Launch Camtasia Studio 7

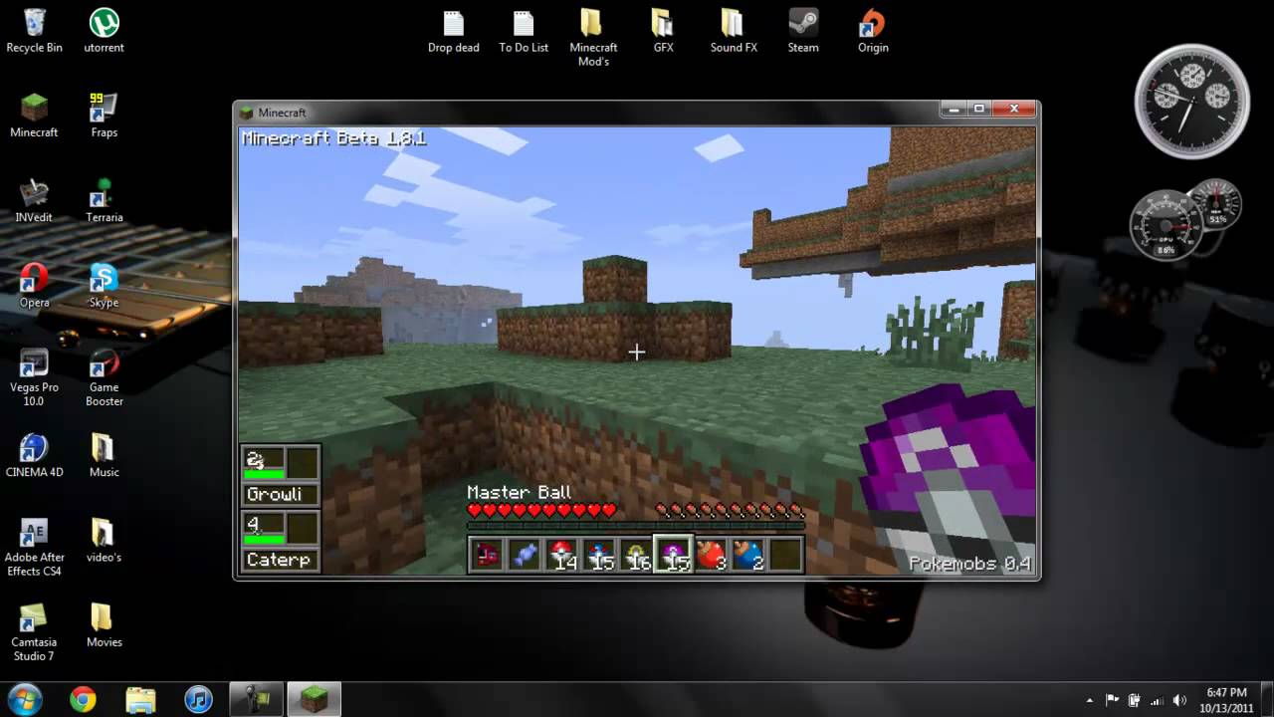pyautogui.click(x=34, y=632)
